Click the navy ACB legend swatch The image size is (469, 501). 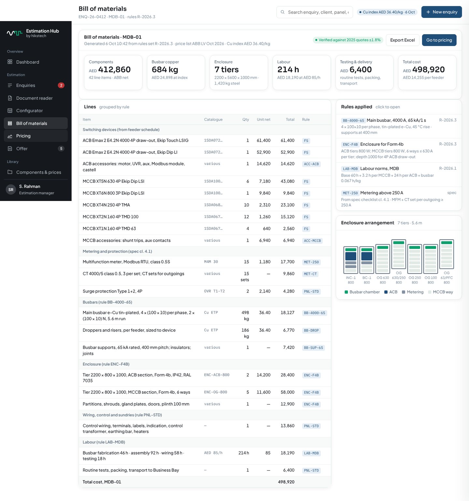click(386, 292)
